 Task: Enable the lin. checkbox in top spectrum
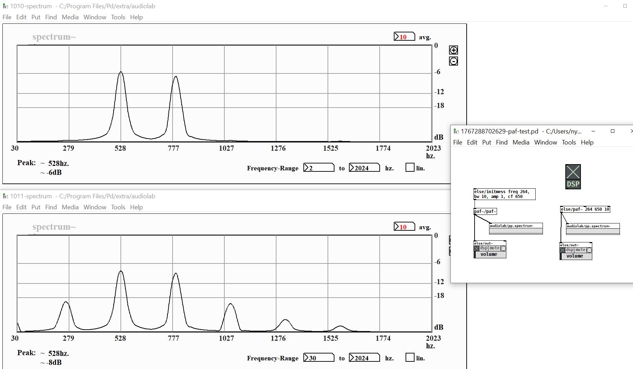point(410,168)
